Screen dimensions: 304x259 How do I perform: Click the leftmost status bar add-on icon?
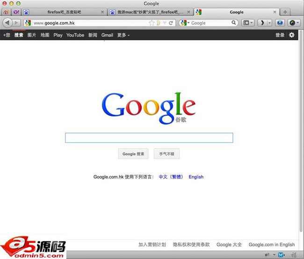coord(268,254)
